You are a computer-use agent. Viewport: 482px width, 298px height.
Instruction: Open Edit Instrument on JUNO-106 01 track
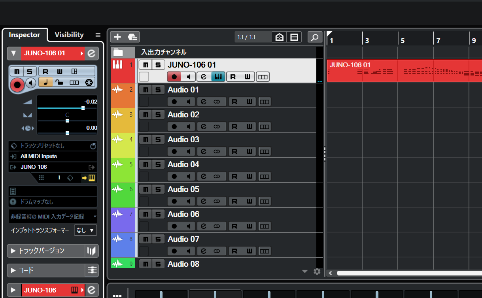click(x=218, y=77)
